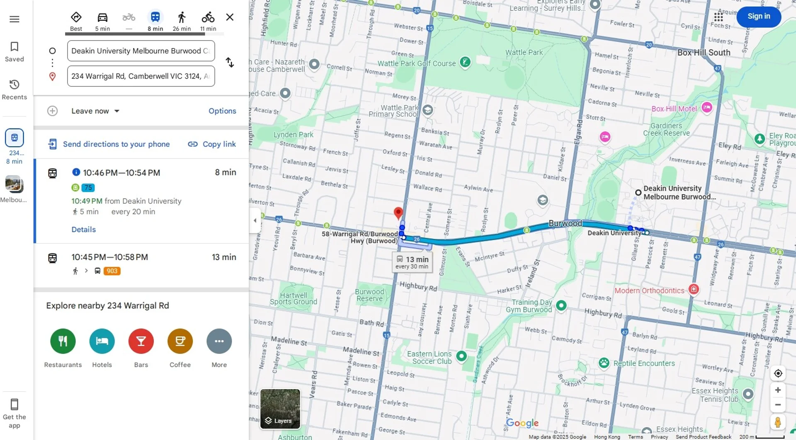The width and height of the screenshot is (796, 440).
Task: Open the main hamburger menu
Action: pos(15,19)
